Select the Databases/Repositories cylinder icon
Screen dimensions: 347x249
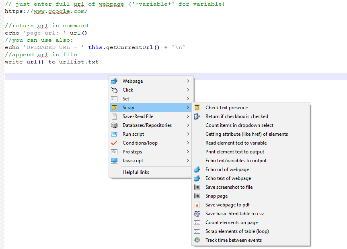coord(114,125)
